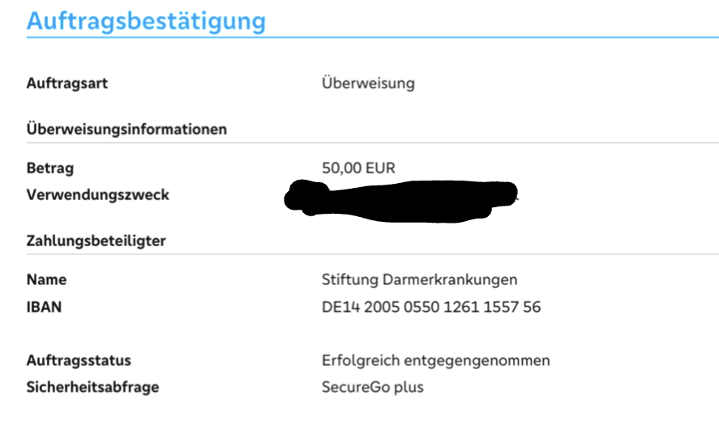
Task: Click the Verwendungszweck label
Action: click(x=98, y=194)
